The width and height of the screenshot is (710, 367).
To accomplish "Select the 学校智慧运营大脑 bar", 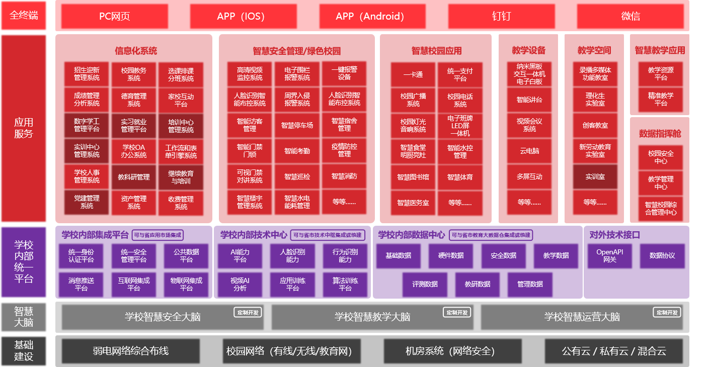I will (x=582, y=317).
